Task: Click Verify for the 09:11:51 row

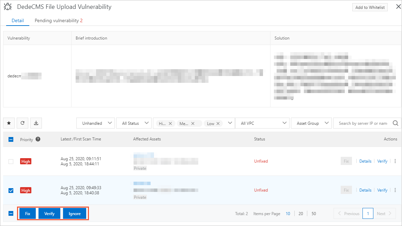Action: [382, 161]
